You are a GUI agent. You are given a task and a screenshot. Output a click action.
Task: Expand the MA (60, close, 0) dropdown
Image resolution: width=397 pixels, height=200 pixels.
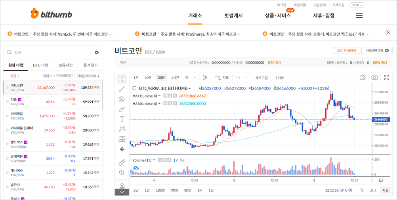160,103
